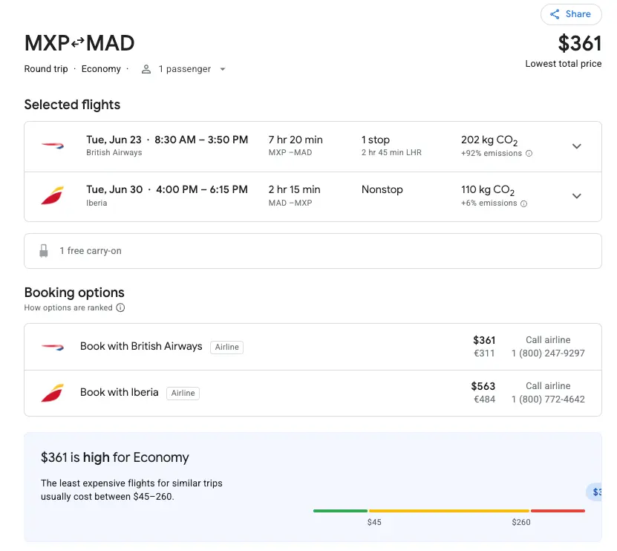
Task: Click the 202 kg CO2 emissions value
Action: point(489,140)
